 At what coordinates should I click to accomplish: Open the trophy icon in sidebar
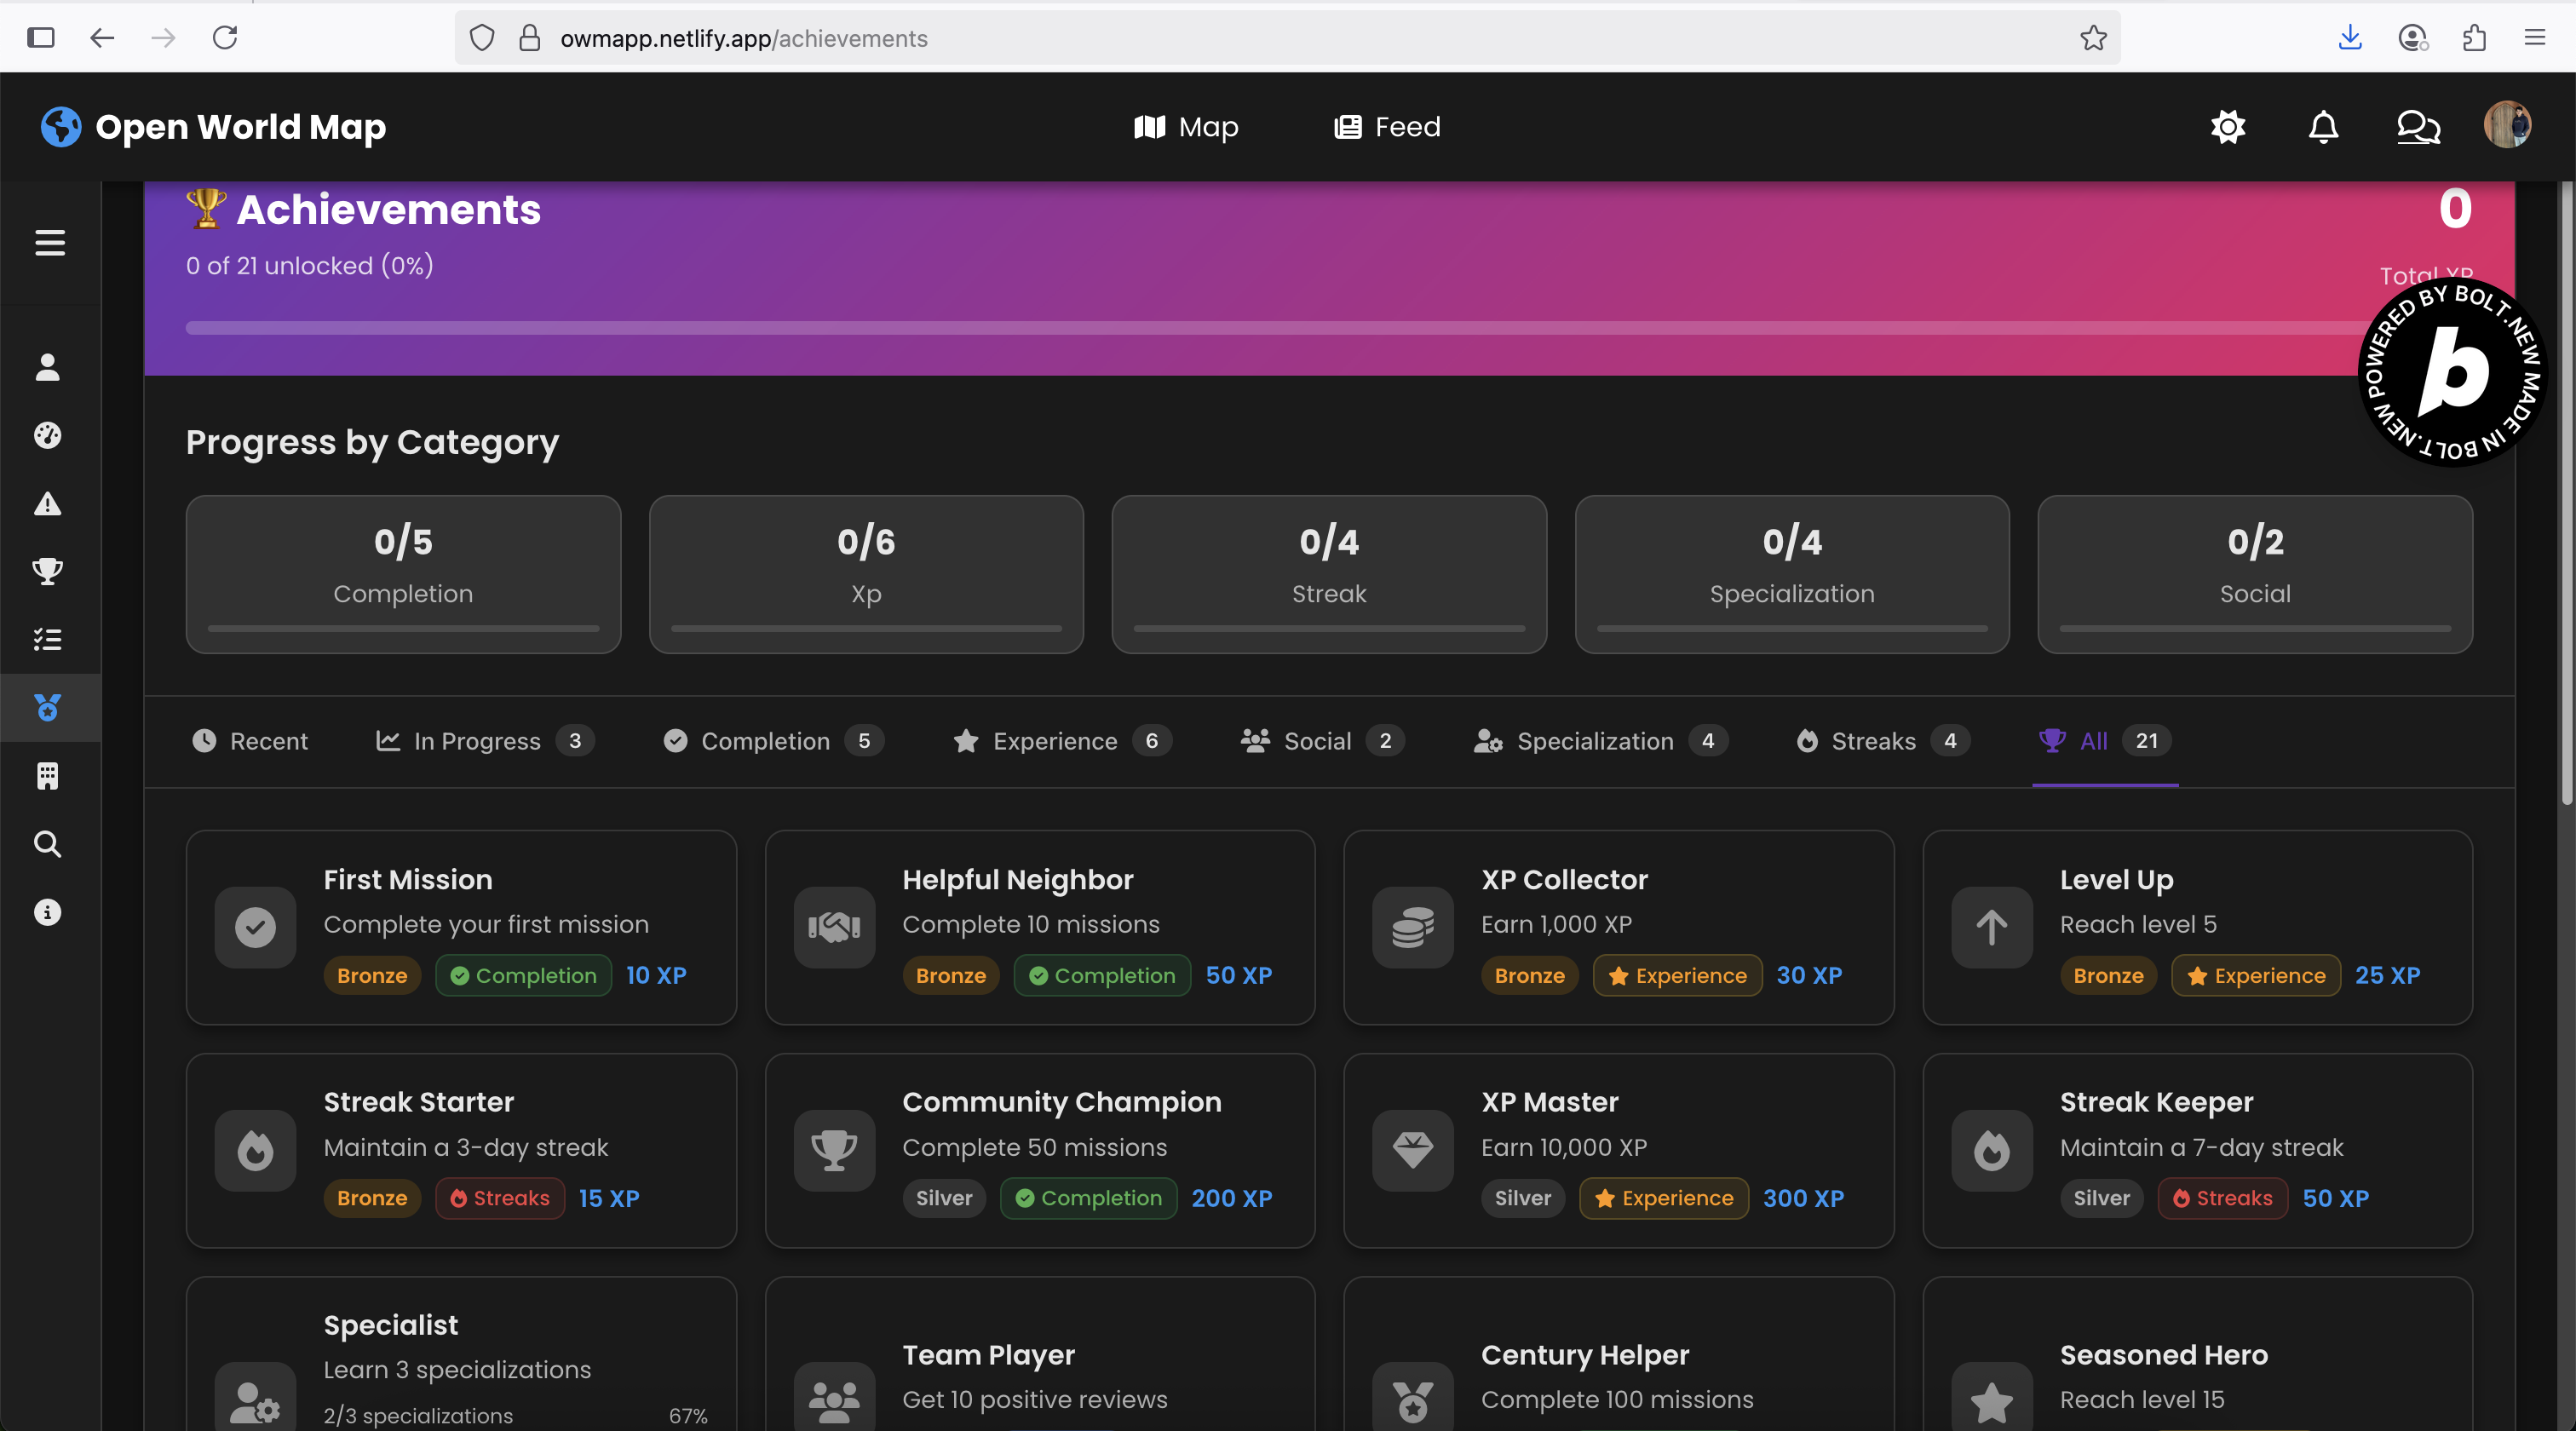pos(48,571)
